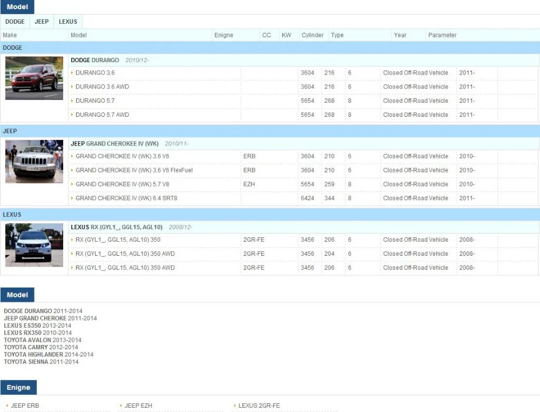Click the JEEP ERB engine entry
Image resolution: width=540 pixels, height=412 pixels.
25,406
